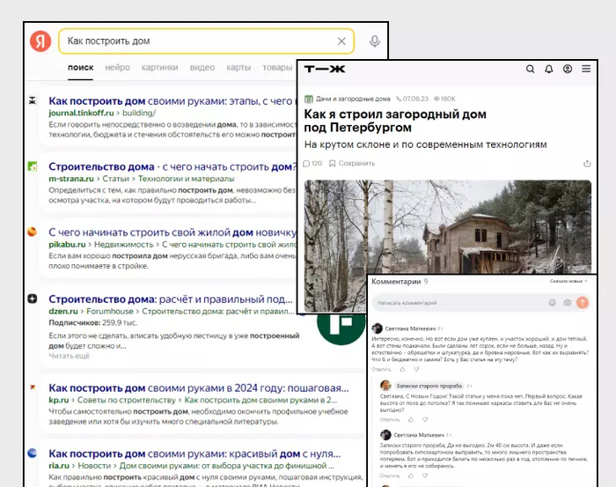Image resolution: width=616 pixels, height=487 pixels.
Task: Open the Сначала новые sort dropdown
Action: 568,282
